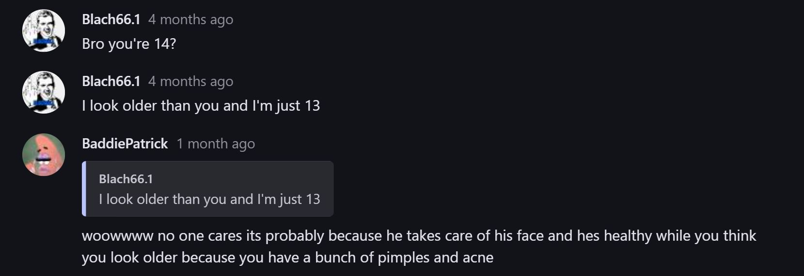This screenshot has height=276, width=804.
Task: Open the BaddiePatrick profile name
Action: pos(125,144)
